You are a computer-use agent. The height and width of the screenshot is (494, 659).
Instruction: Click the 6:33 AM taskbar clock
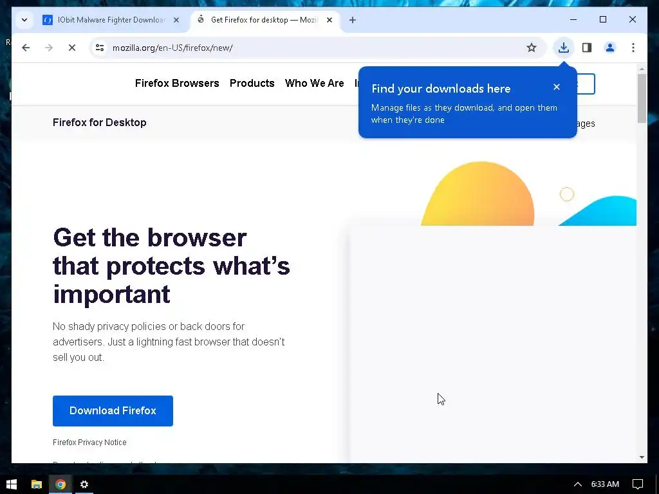[605, 484]
